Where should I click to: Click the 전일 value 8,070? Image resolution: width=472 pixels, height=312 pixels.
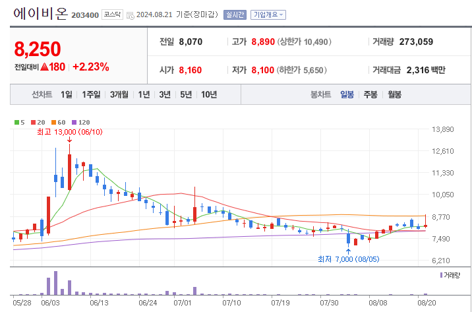pyautogui.click(x=191, y=42)
